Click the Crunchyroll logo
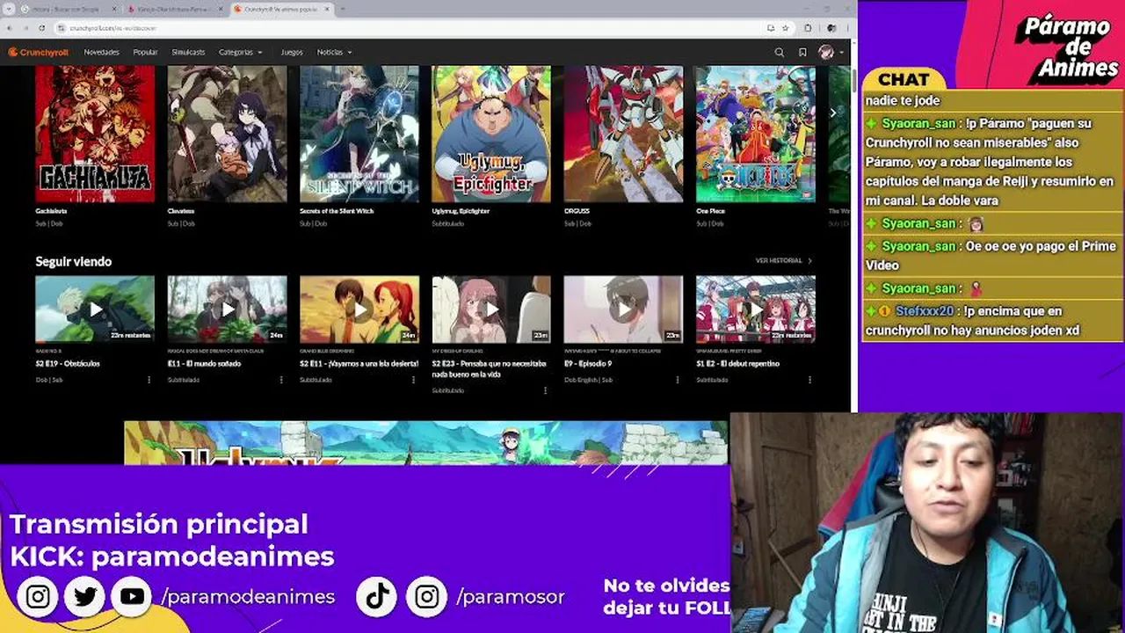The width and height of the screenshot is (1125, 633). click(x=38, y=52)
